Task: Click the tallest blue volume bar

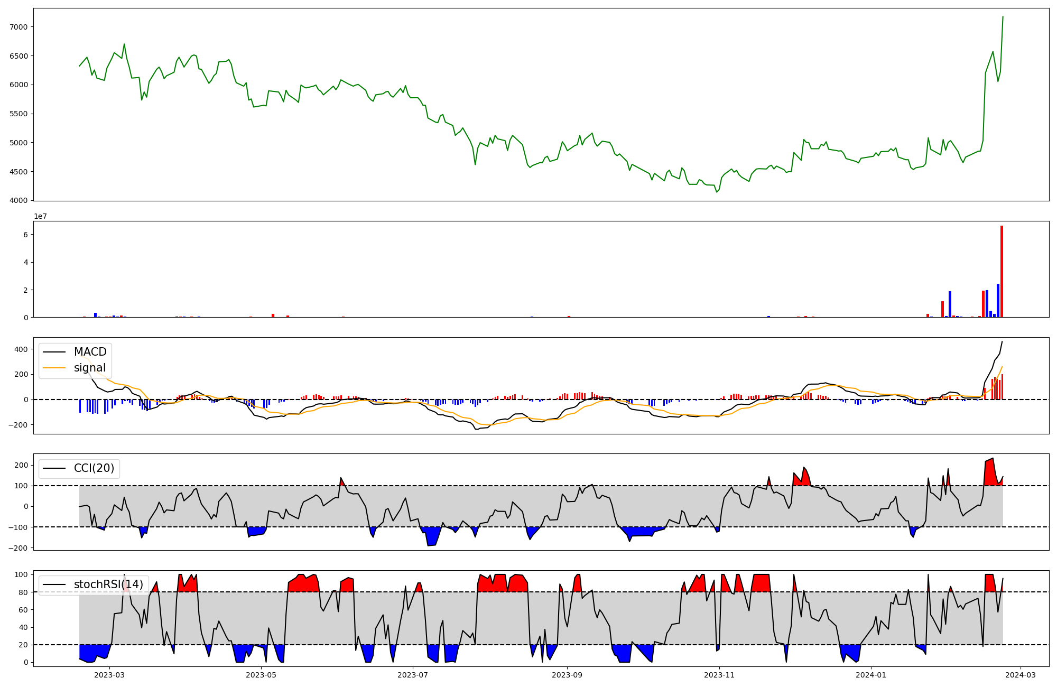Action: [x=998, y=301]
